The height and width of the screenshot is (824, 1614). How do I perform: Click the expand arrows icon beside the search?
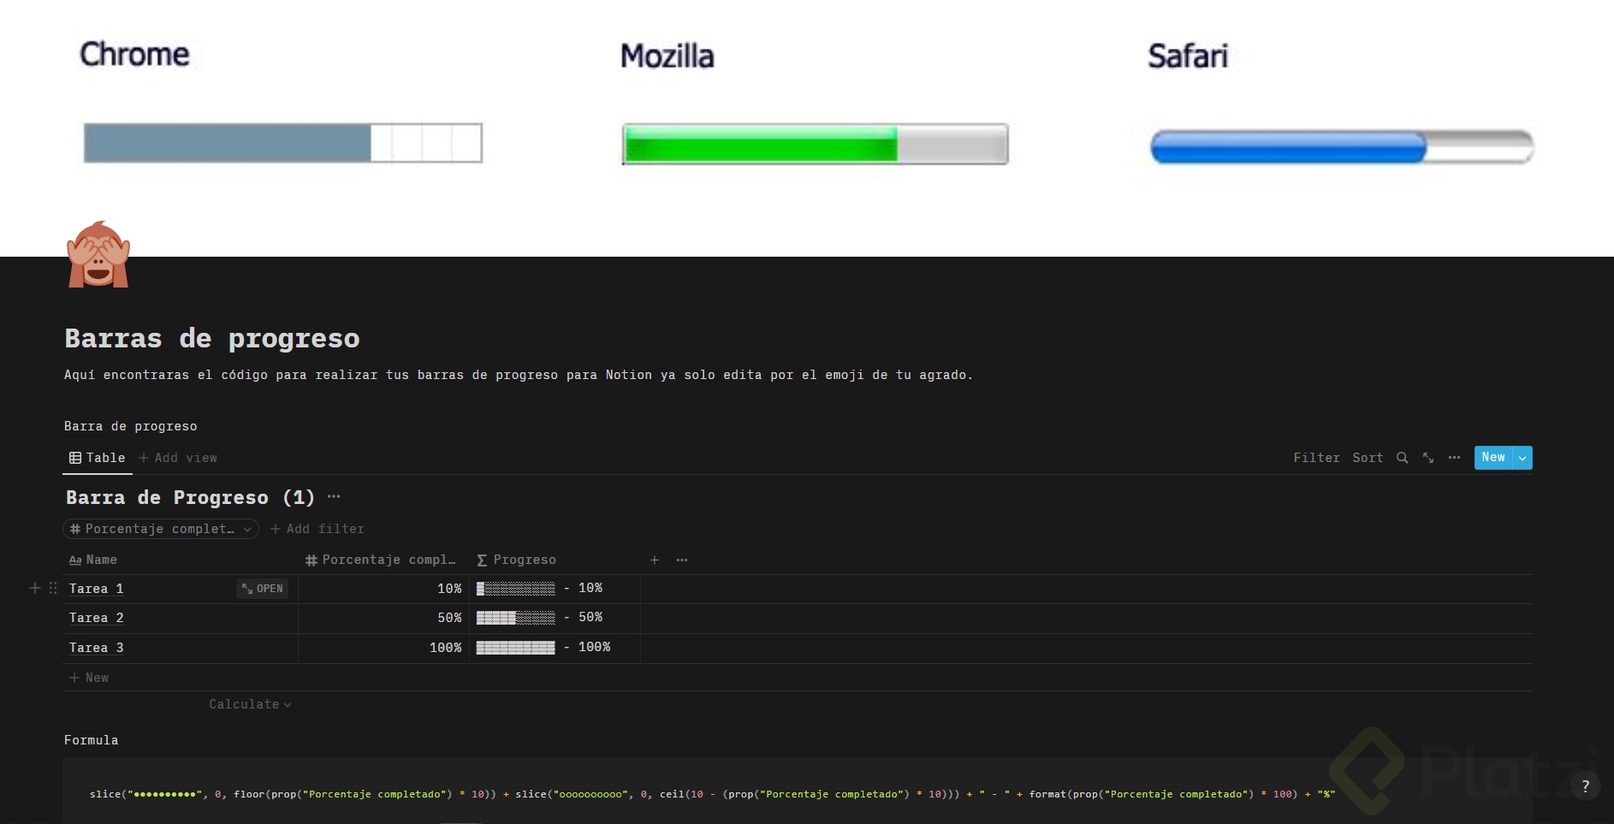coord(1427,458)
